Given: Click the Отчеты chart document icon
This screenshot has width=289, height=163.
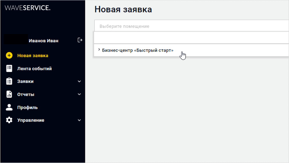Looking at the screenshot, I should pyautogui.click(x=9, y=94).
